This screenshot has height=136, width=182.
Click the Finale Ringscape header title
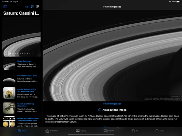(x=112, y=7)
